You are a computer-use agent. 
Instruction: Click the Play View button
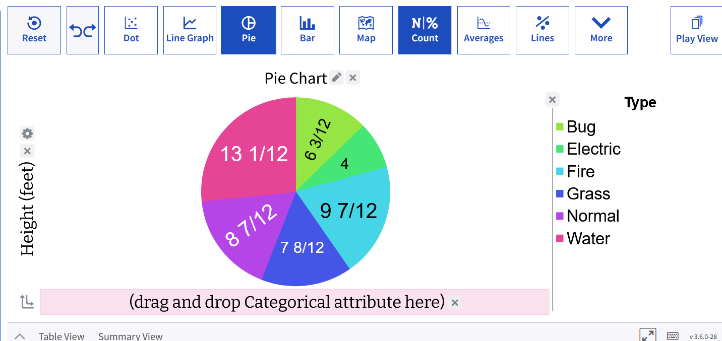click(697, 30)
